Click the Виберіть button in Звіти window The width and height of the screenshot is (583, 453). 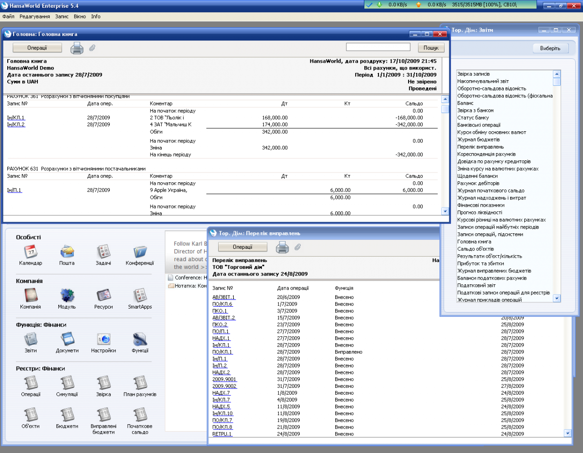[550, 48]
